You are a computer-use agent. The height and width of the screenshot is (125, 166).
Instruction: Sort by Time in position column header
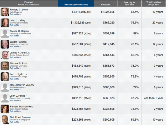pyautogui.click(x=154, y=3)
